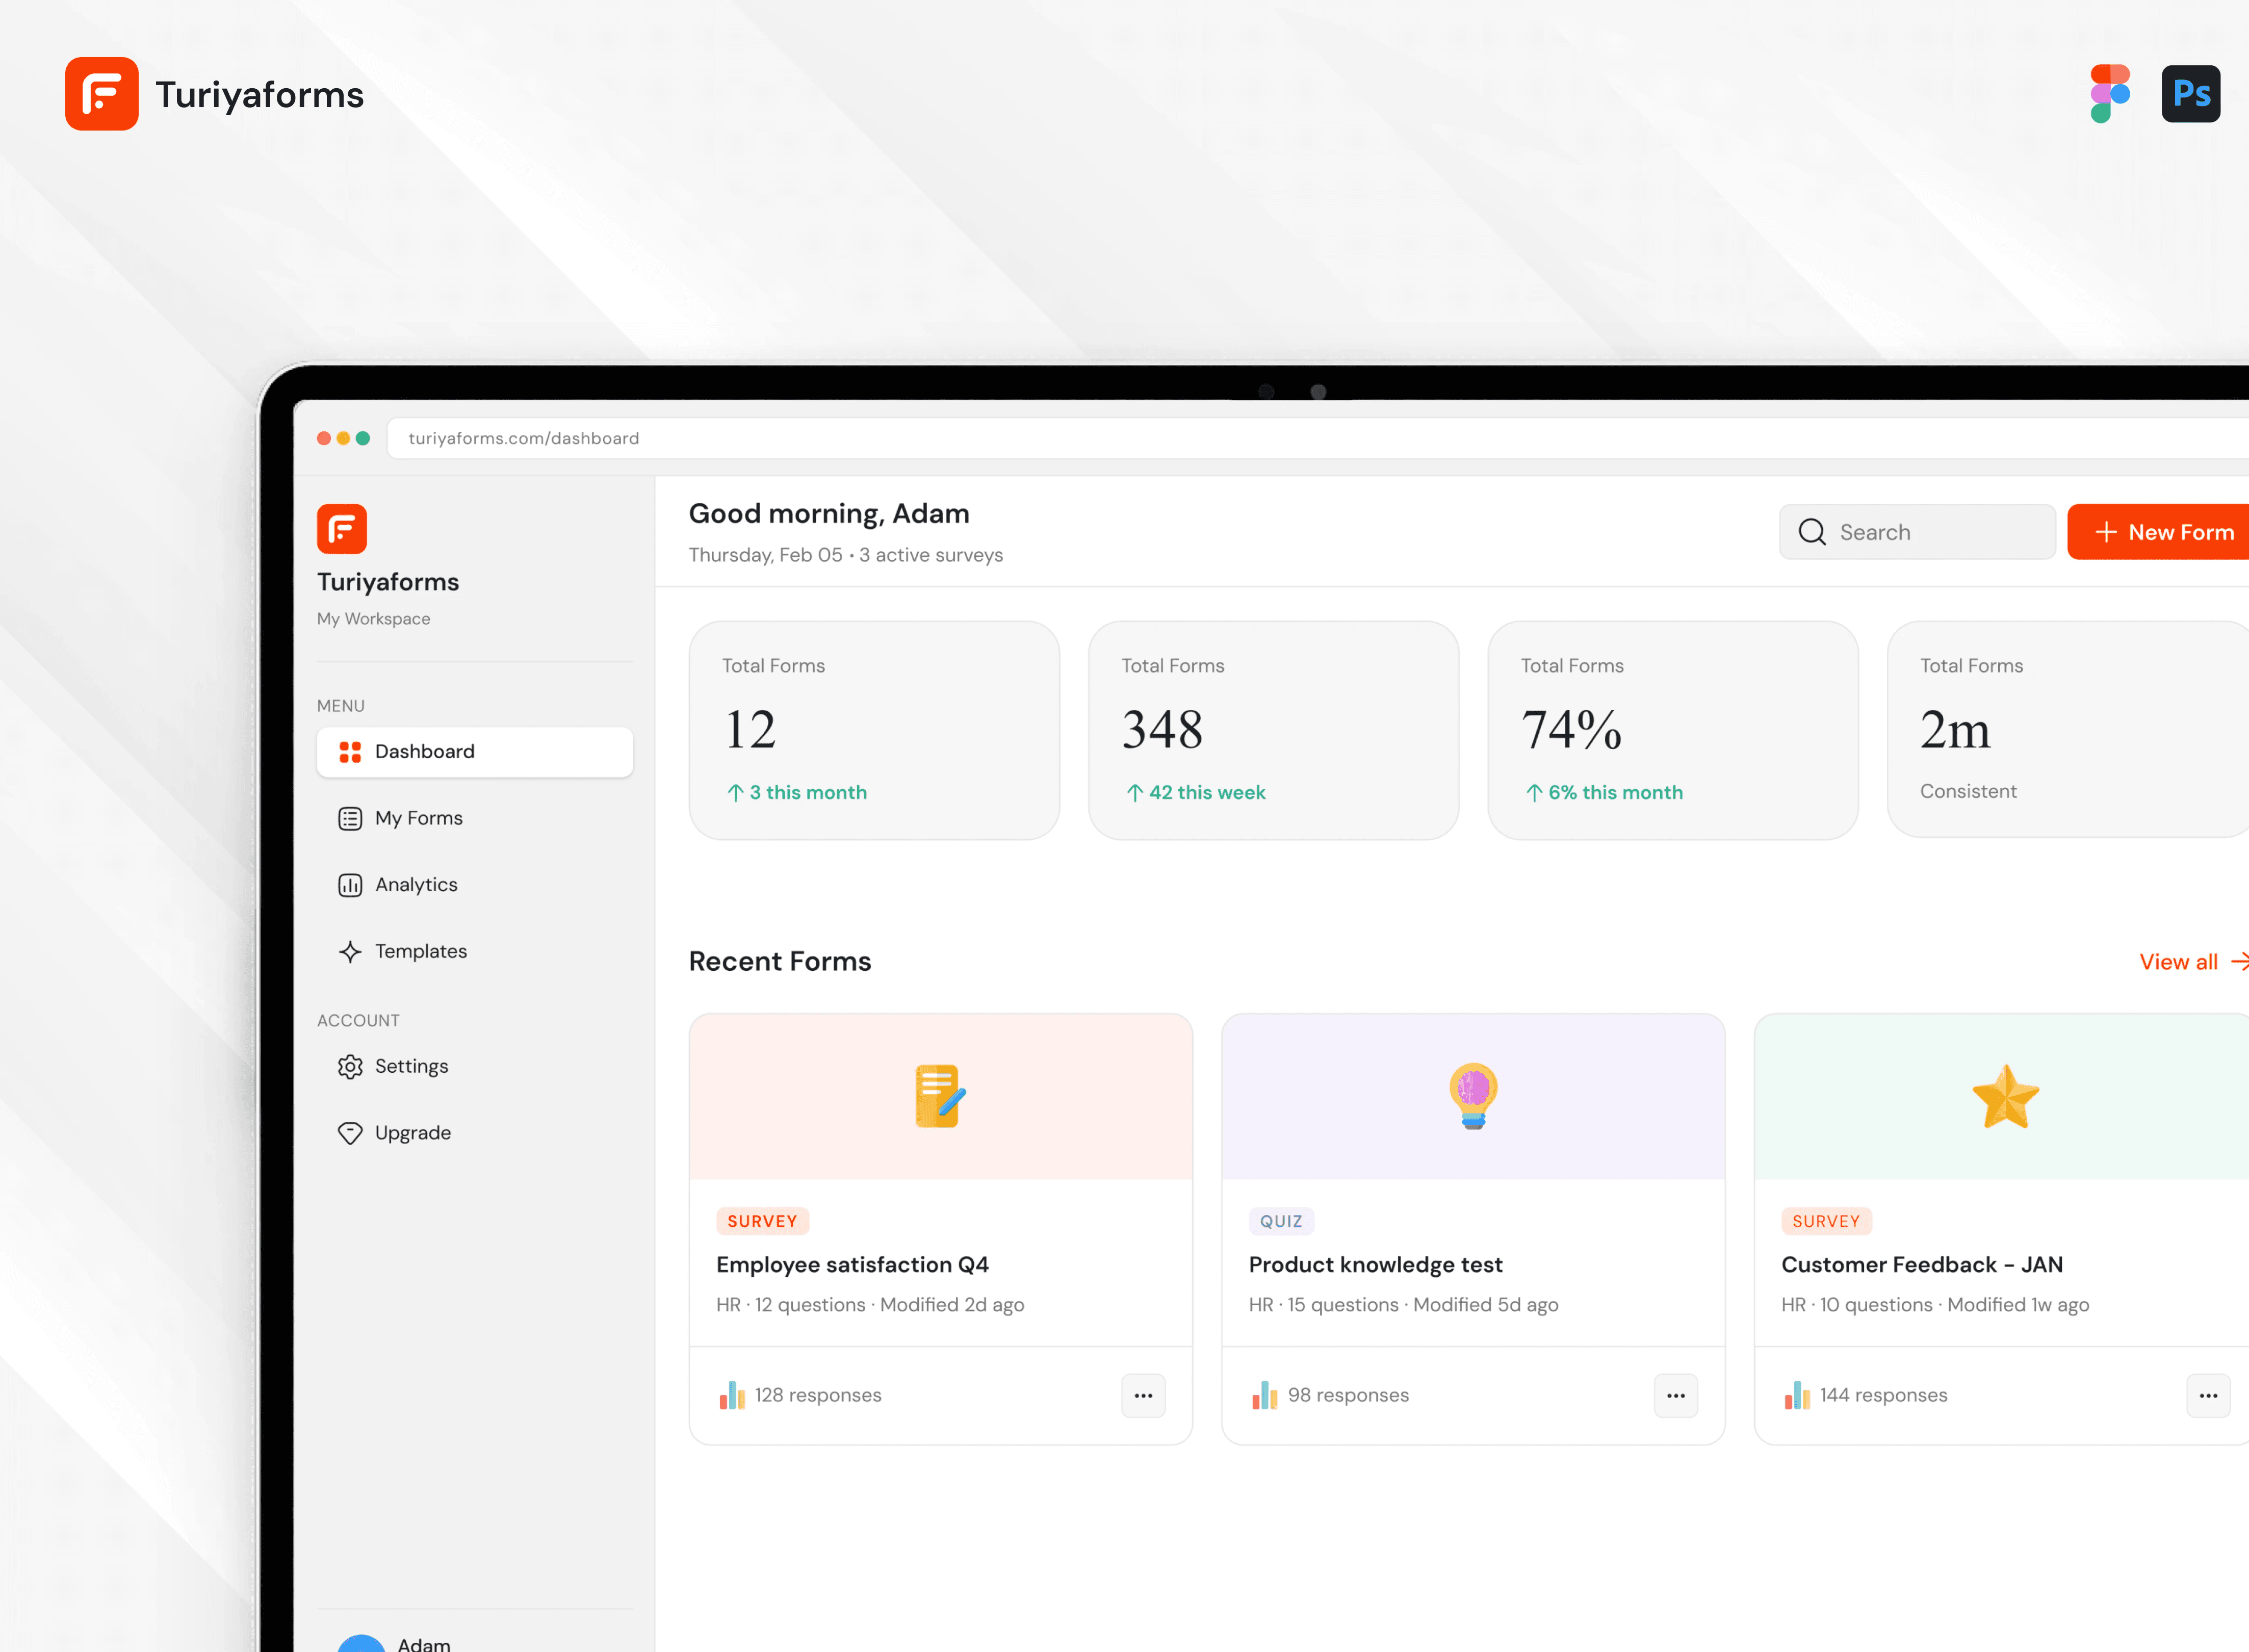Click the My Forms list icon
This screenshot has width=2249, height=1652.
pyautogui.click(x=350, y=819)
